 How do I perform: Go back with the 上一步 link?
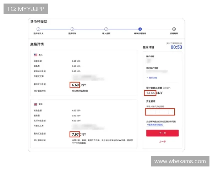(x=162, y=142)
